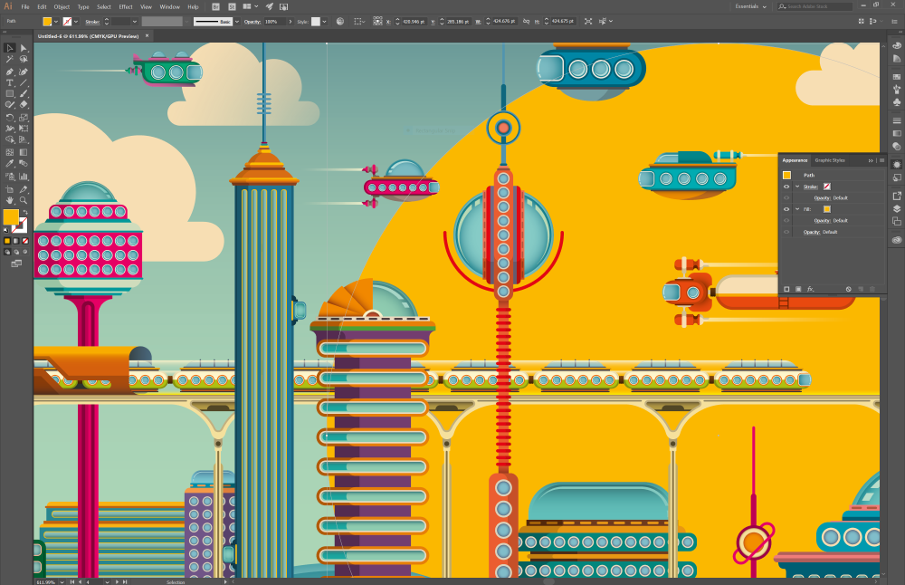Click the Stroke link in Appearance panel
This screenshot has width=905, height=585.
coord(810,187)
